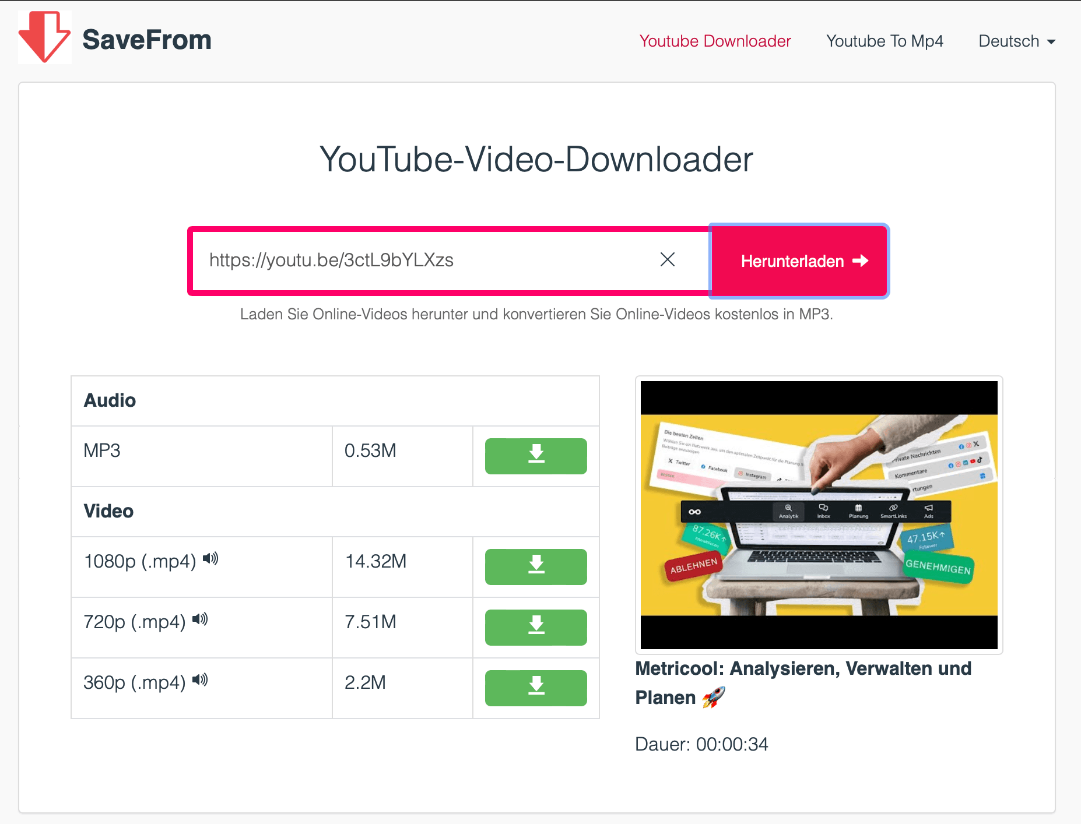1081x824 pixels.
Task: Click the YouTube-Video-Downloader page heading
Action: click(x=536, y=160)
